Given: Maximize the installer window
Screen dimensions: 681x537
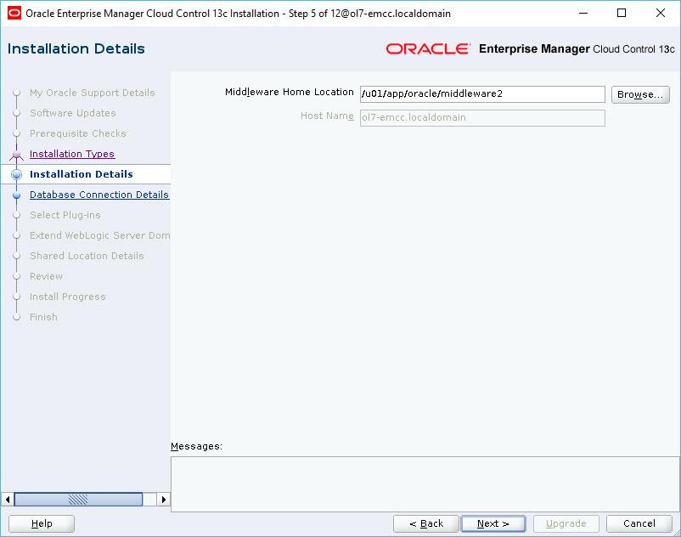Looking at the screenshot, I should point(622,13).
